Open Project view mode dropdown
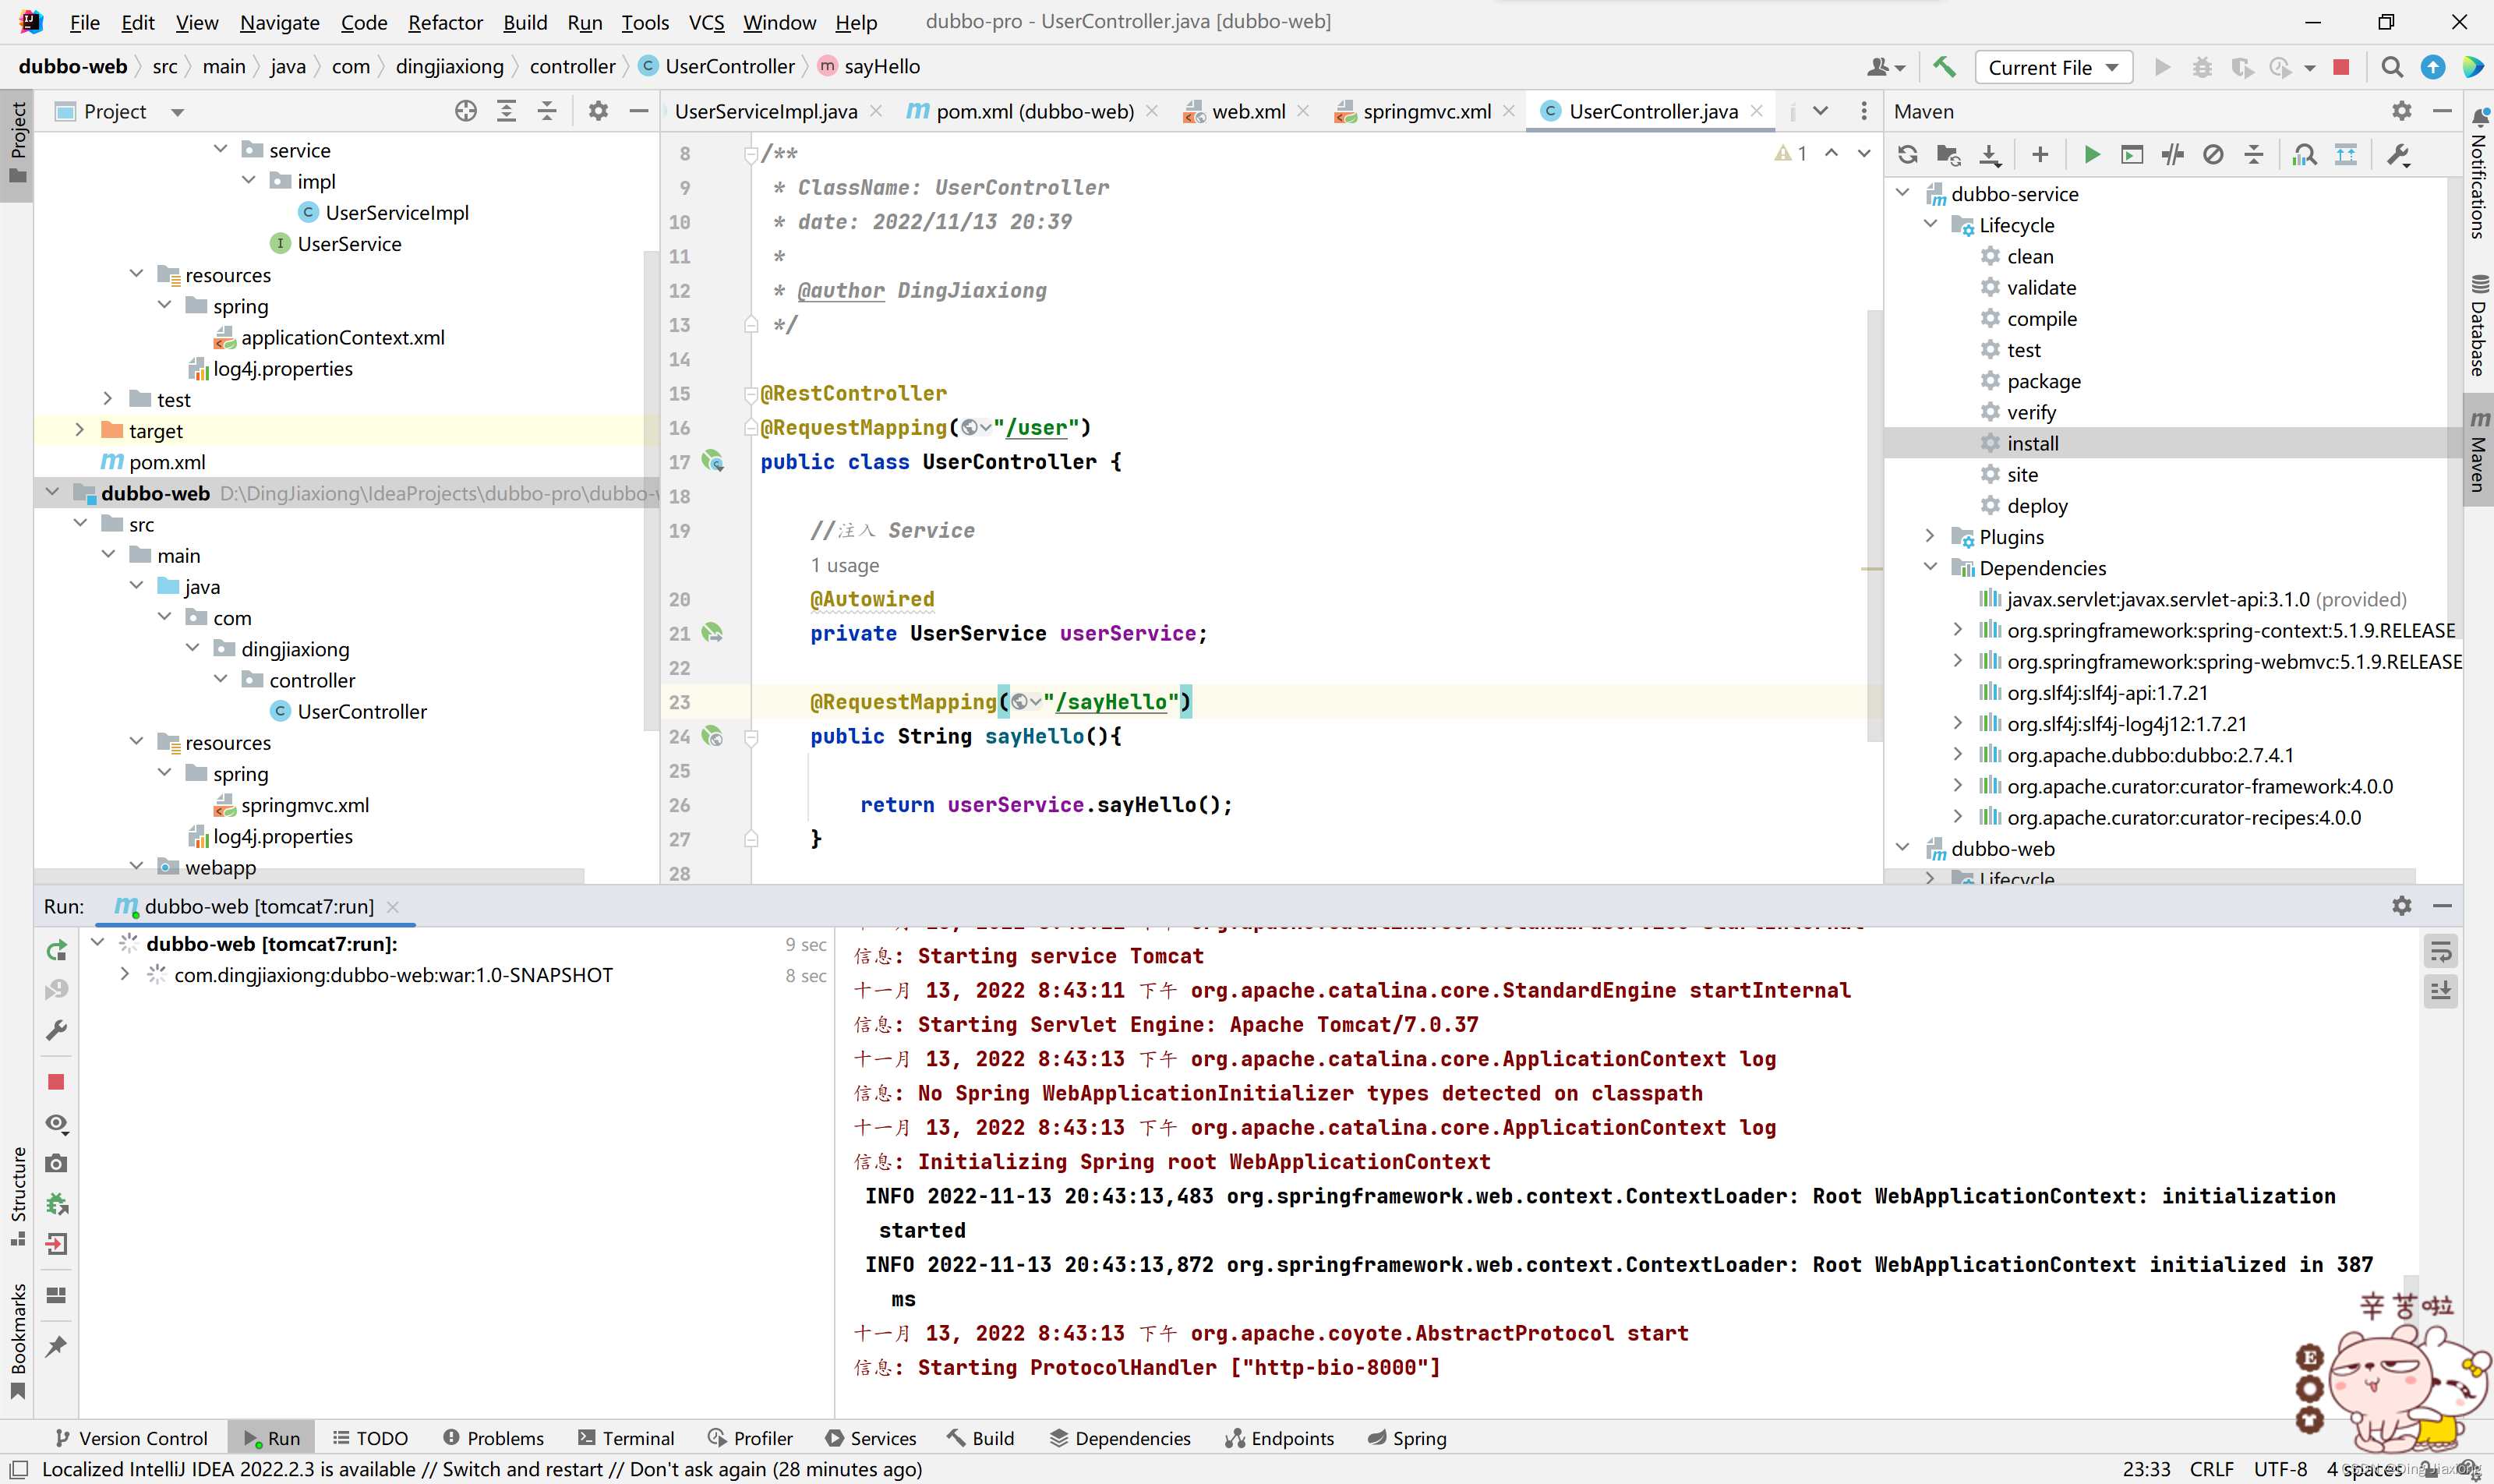The image size is (2494, 1484). point(177,112)
